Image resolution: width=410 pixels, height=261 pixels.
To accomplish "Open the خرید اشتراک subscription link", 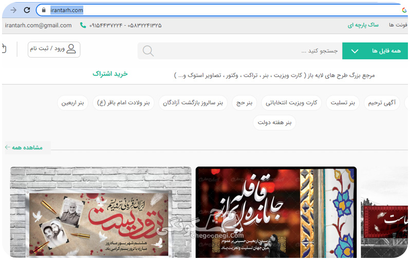I will pos(110,74).
